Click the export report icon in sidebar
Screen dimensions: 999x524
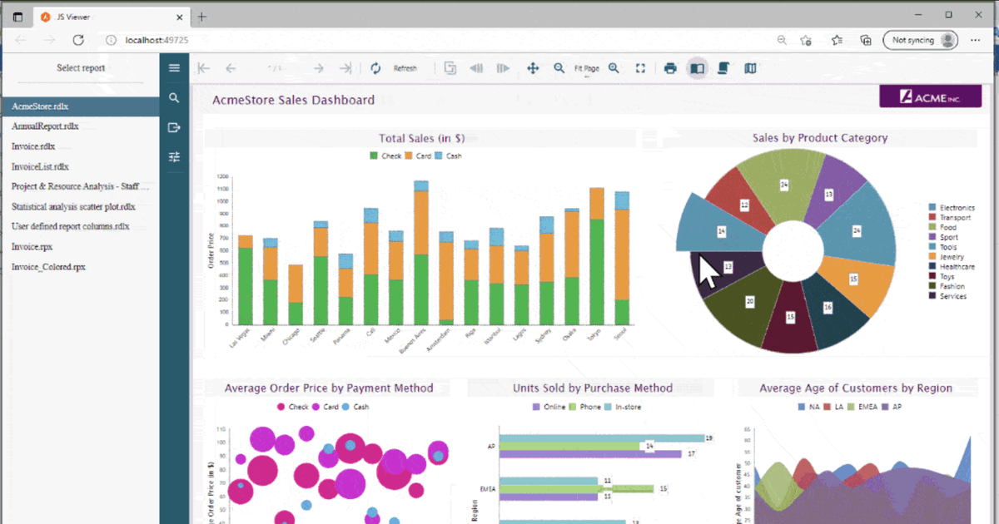[174, 126]
